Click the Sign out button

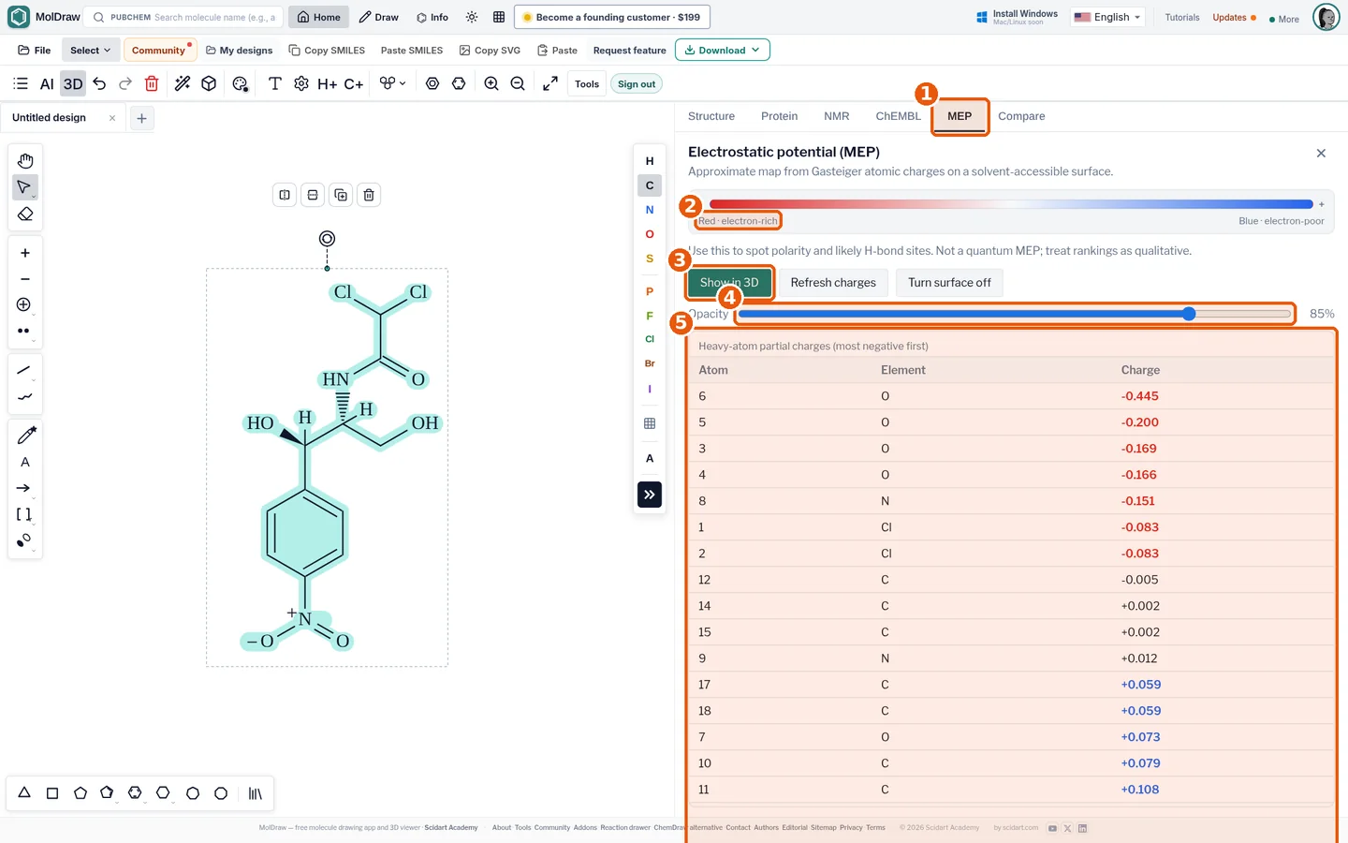click(x=637, y=84)
